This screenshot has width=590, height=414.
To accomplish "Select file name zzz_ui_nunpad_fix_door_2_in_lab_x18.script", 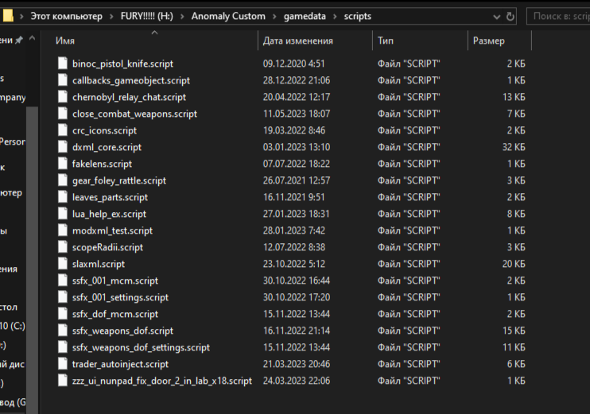I will click(x=162, y=381).
